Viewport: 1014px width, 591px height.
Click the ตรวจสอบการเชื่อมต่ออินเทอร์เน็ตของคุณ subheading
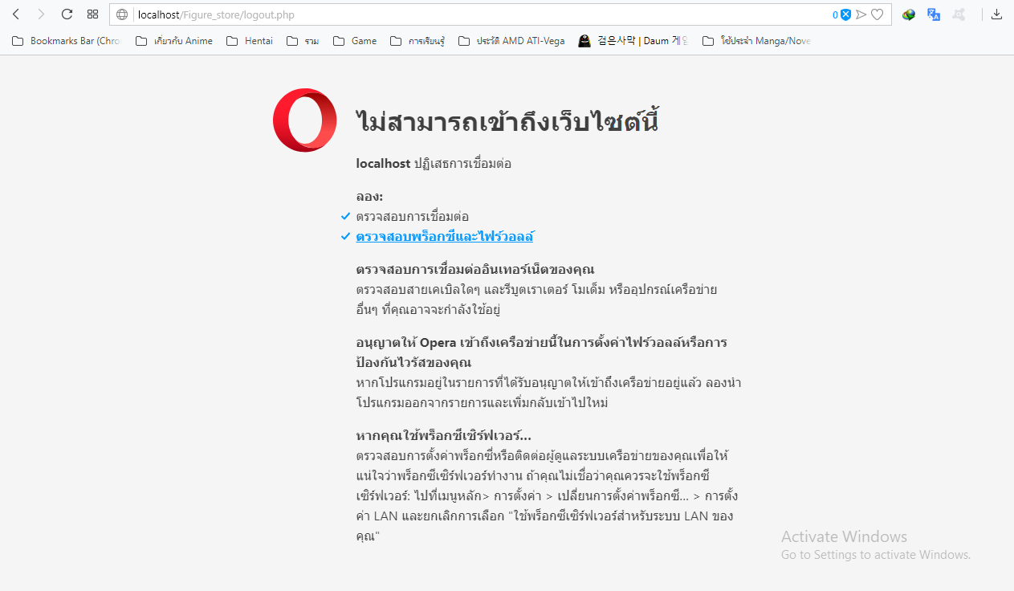click(x=475, y=269)
